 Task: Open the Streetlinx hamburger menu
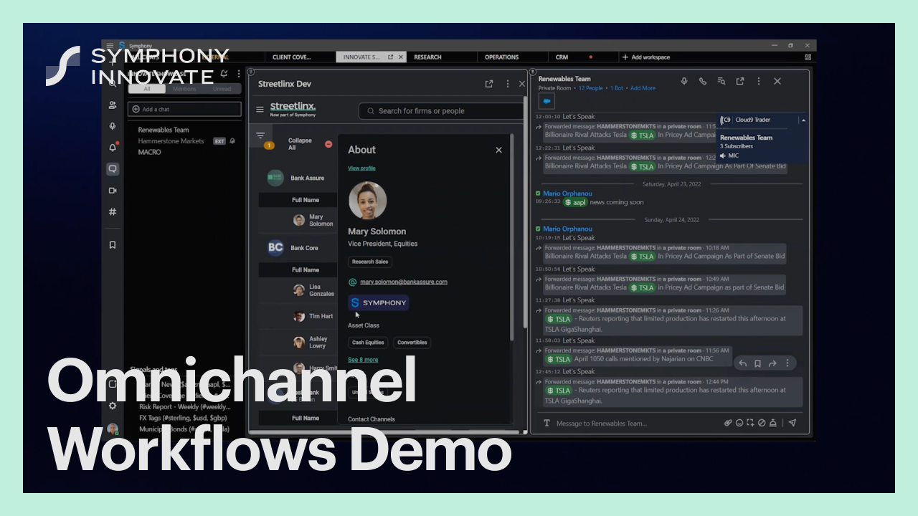pyautogui.click(x=260, y=110)
